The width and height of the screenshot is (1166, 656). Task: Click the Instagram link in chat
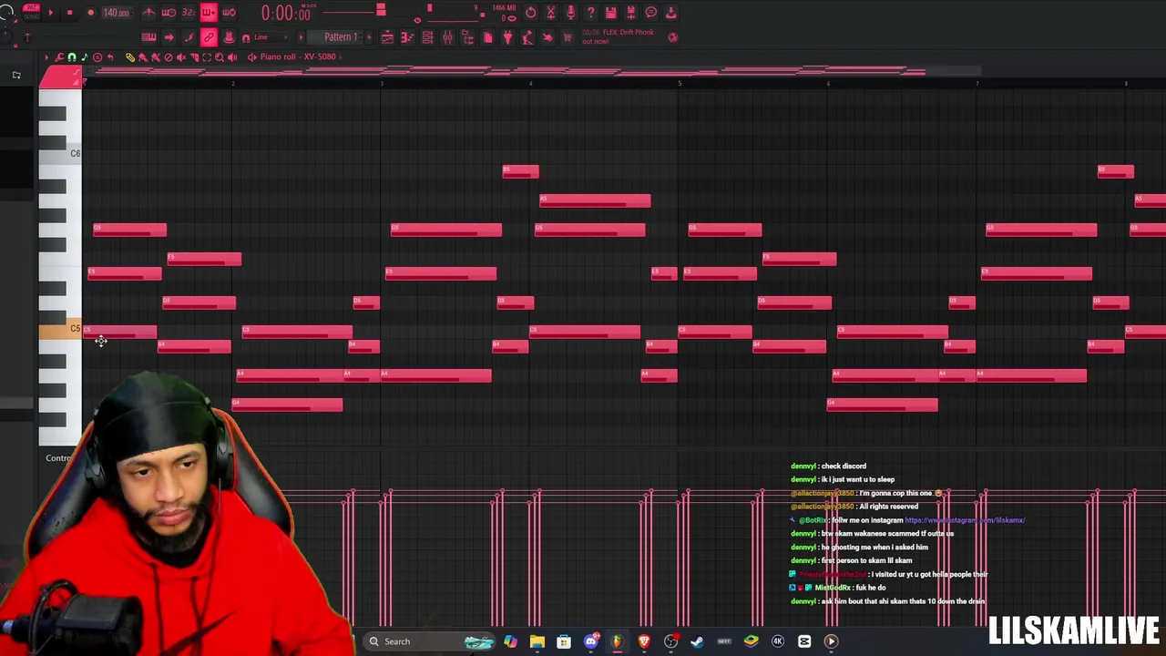(x=965, y=520)
